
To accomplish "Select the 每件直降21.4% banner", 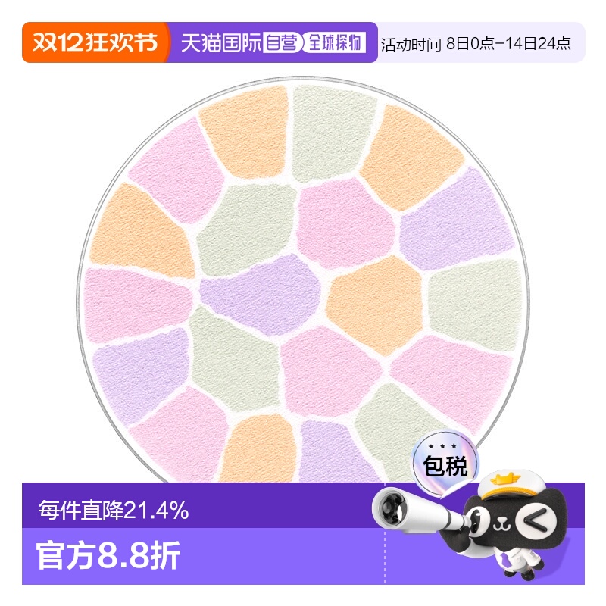I will (x=114, y=511).
